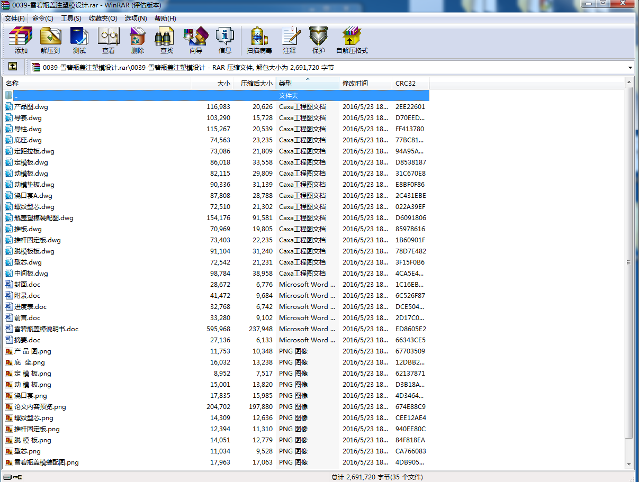The height and width of the screenshot is (482, 639).
Task: Click the SFX (自解压格式) toolbar icon
Action: pyautogui.click(x=352, y=40)
